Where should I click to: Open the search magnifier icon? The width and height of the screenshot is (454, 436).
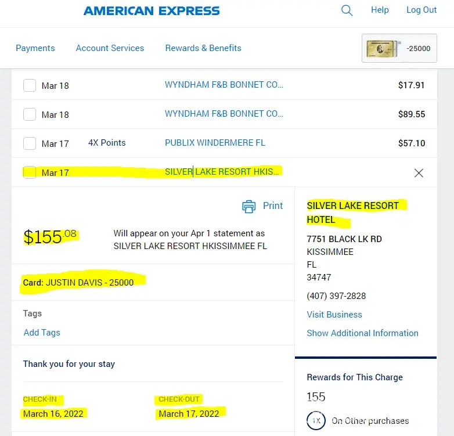click(x=347, y=10)
